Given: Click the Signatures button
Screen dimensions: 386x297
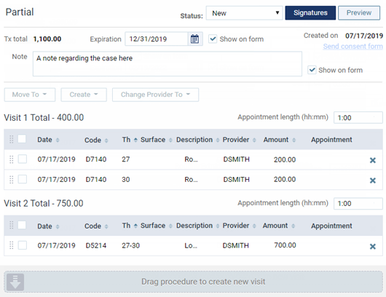Looking at the screenshot, I should 310,13.
